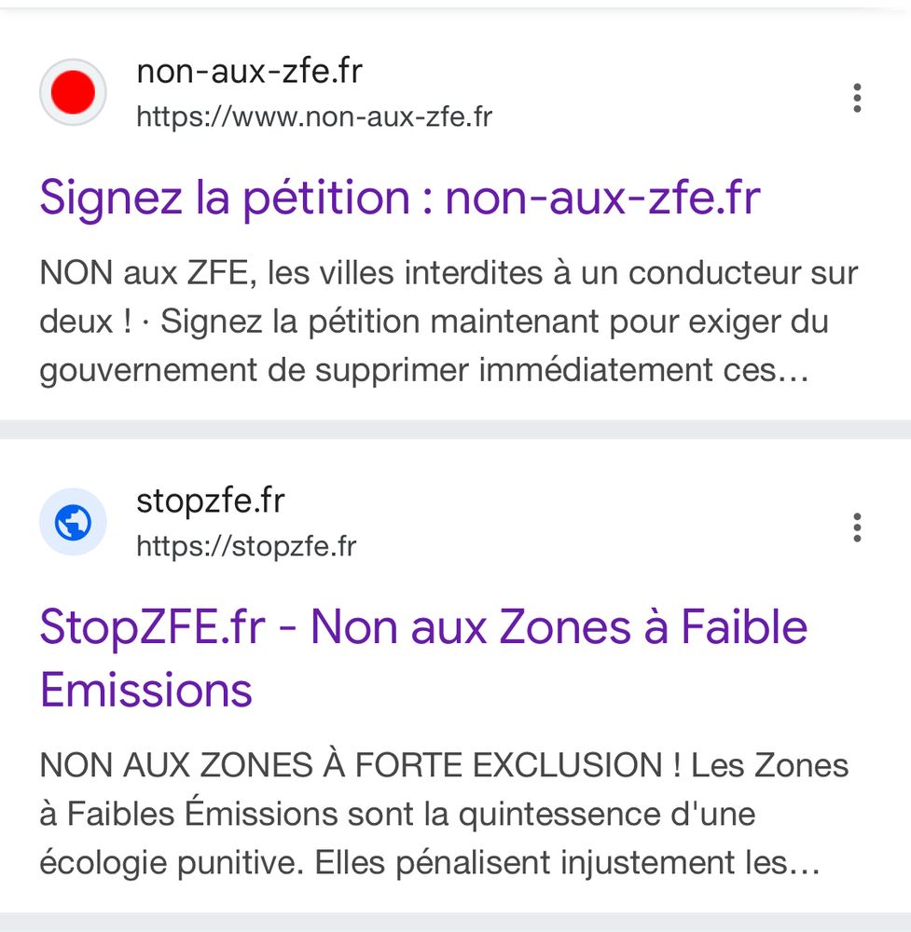Click the gray divider below the stopzfe.fr result

coord(455,922)
